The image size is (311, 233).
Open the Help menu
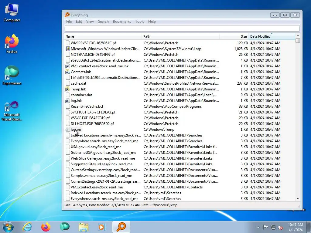click(x=152, y=22)
